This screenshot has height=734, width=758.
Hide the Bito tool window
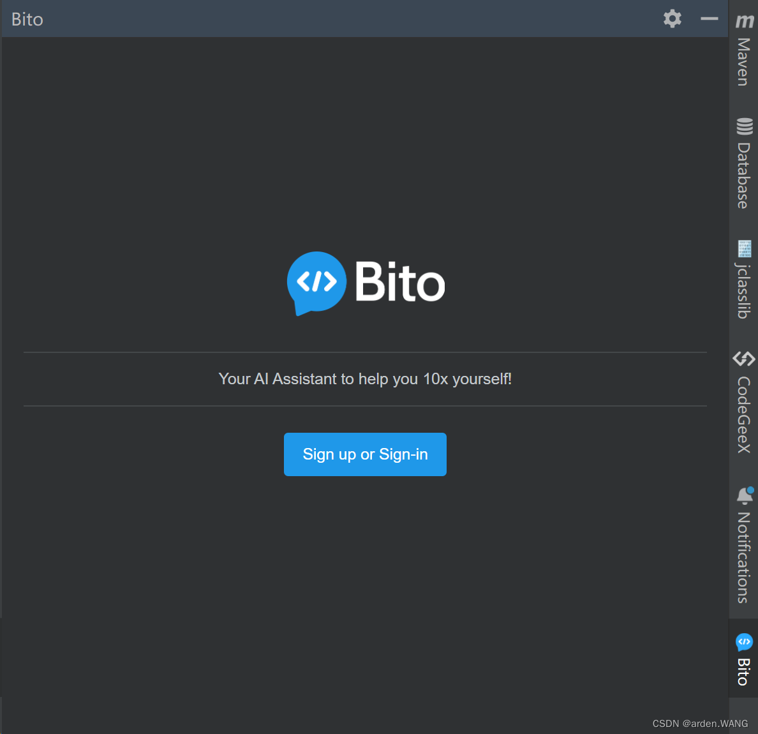709,19
